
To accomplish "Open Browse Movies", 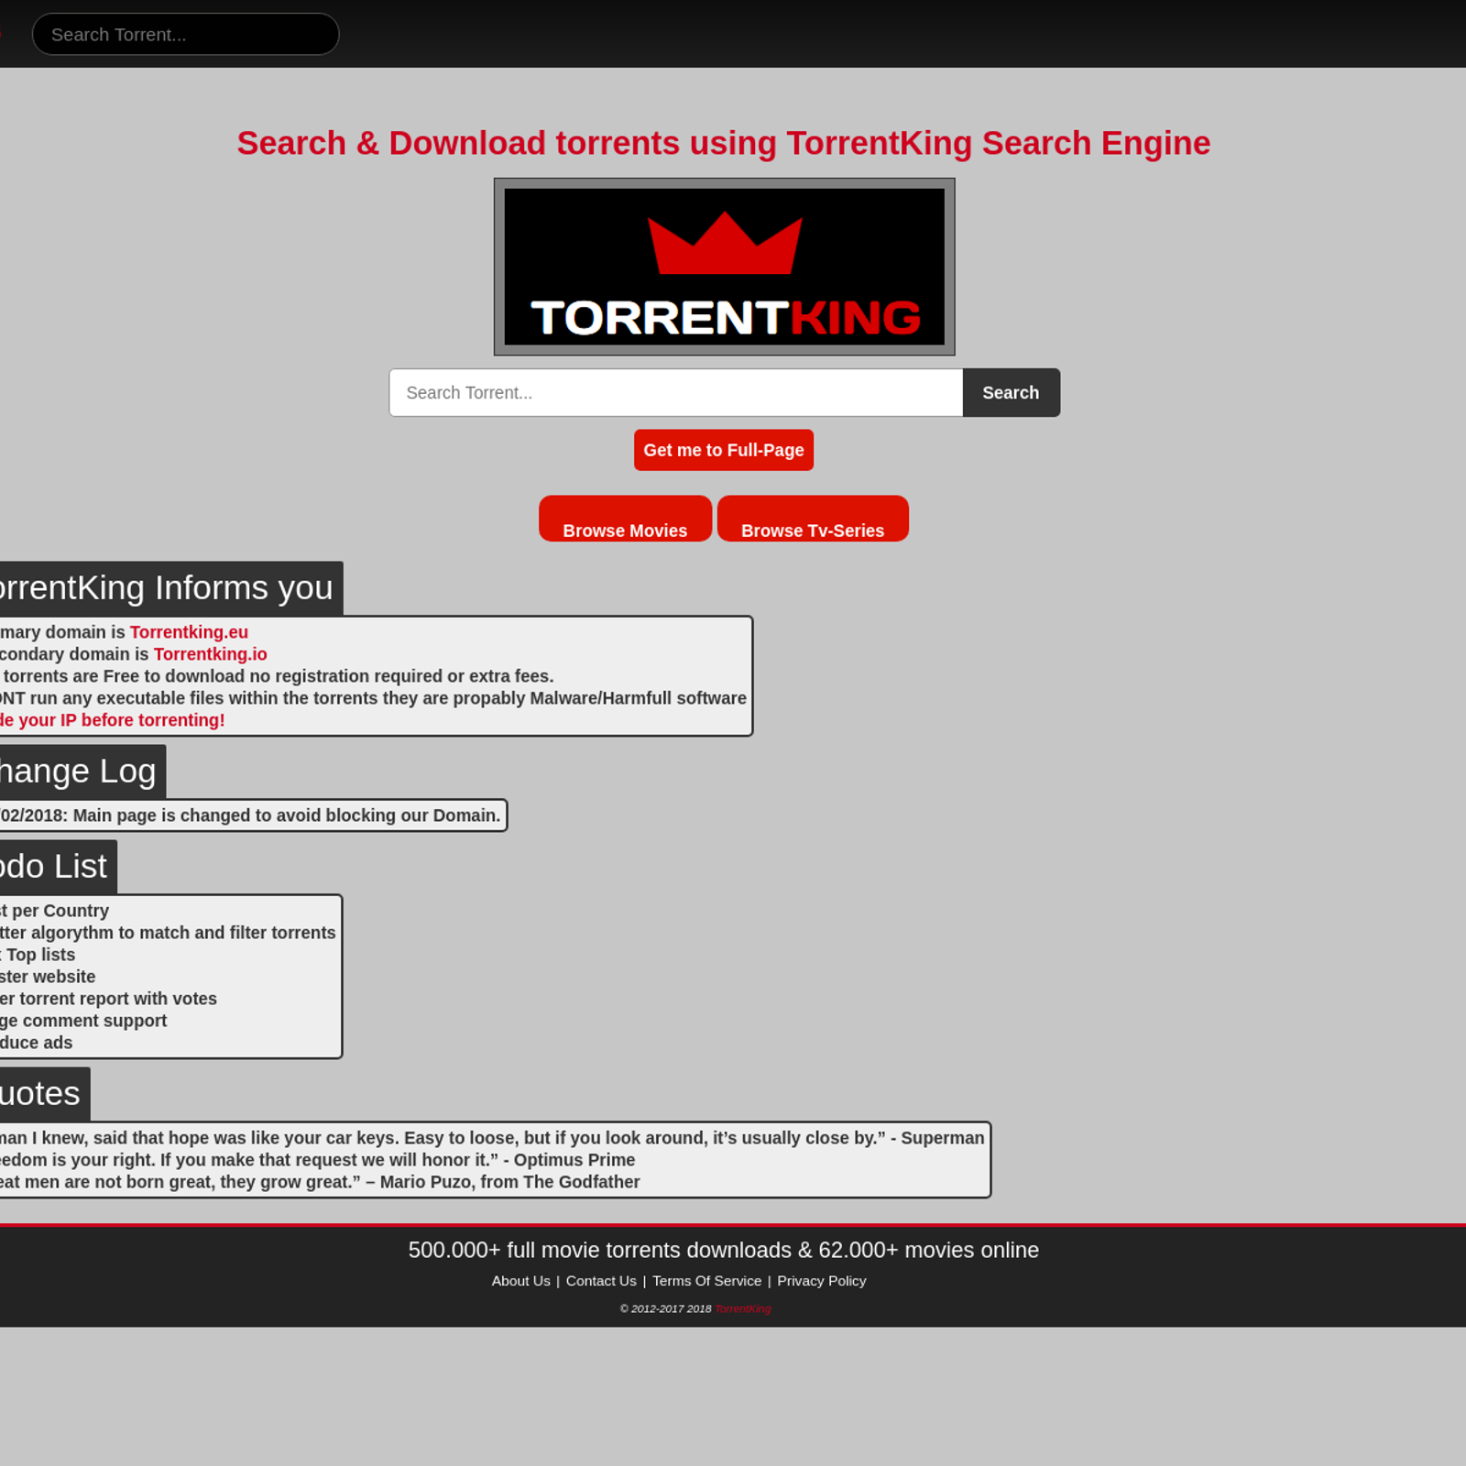I will point(625,520).
